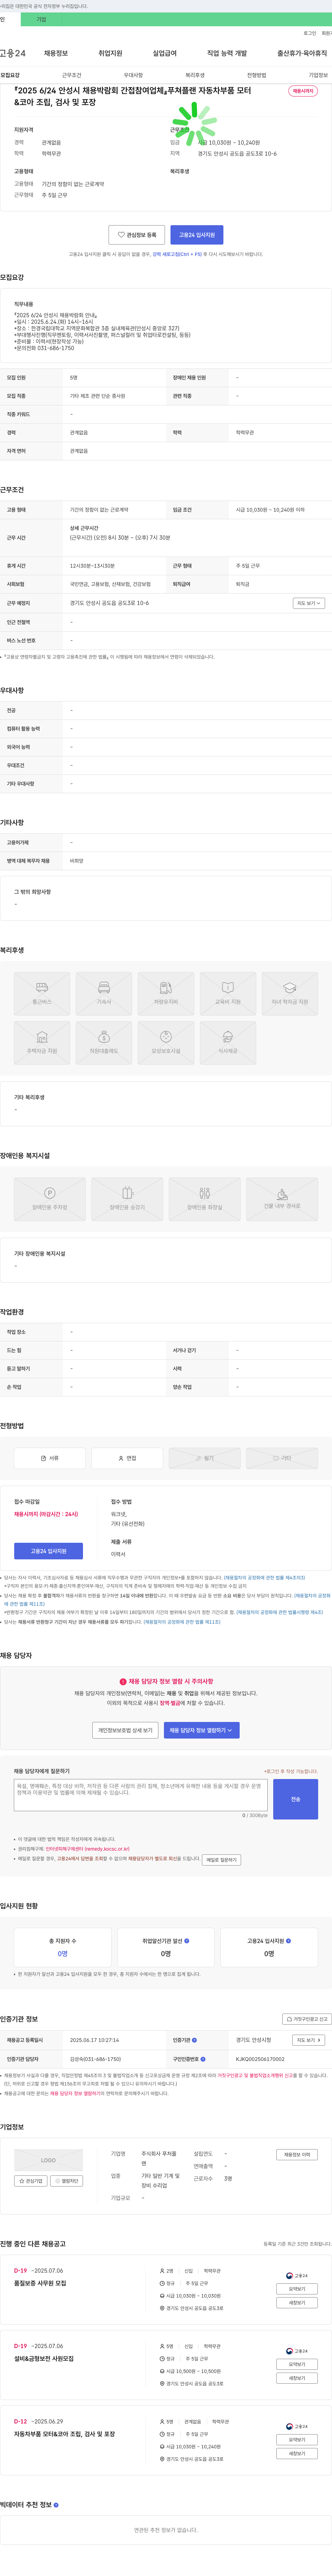Expand 지도 보기 beside 경기도 안성지청
This screenshot has height=2576, width=332.
[x=308, y=2039]
